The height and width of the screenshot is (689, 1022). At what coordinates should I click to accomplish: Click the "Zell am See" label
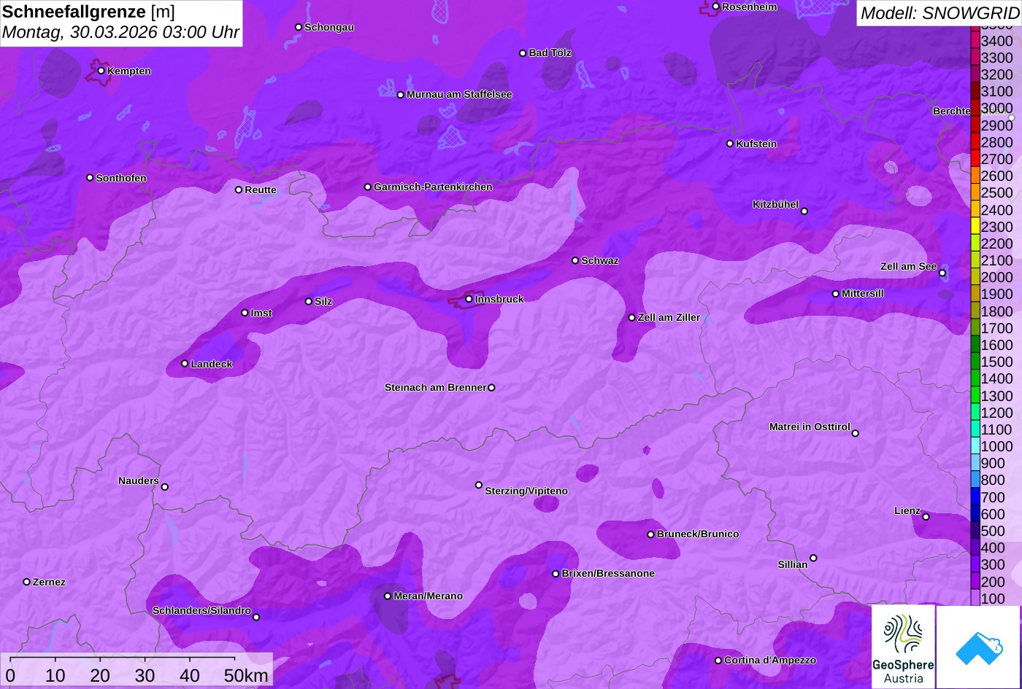(908, 266)
